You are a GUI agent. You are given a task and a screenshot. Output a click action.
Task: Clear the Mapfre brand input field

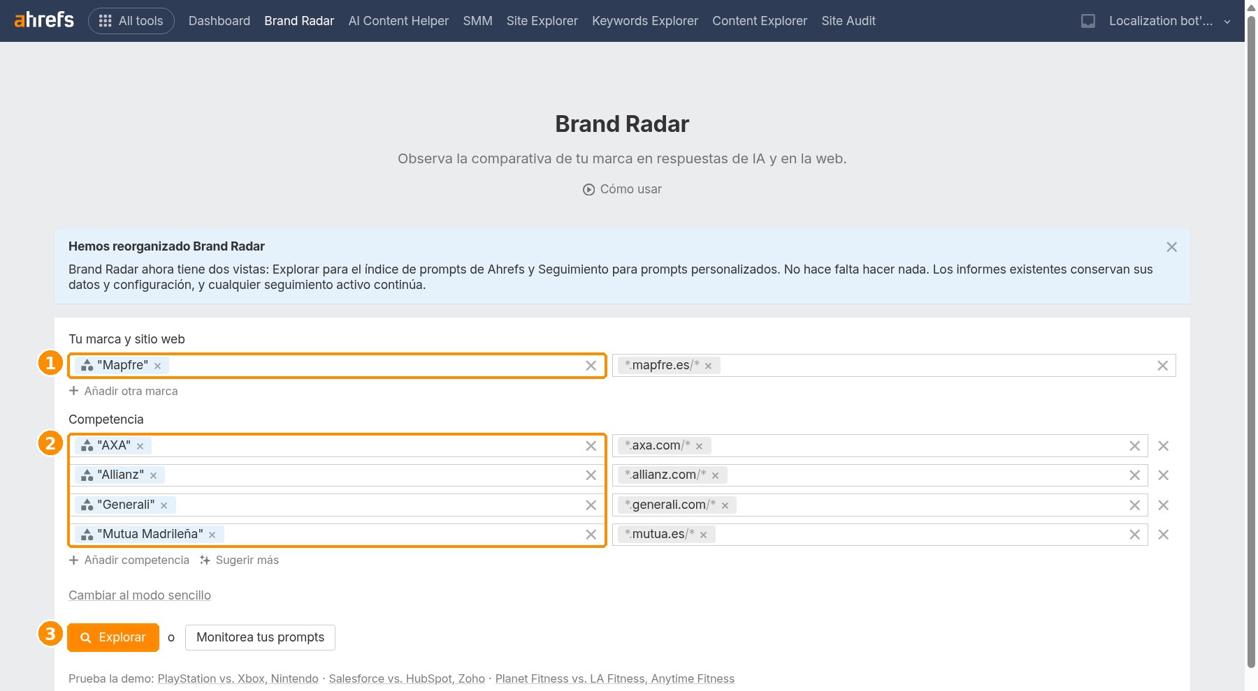[x=591, y=366]
